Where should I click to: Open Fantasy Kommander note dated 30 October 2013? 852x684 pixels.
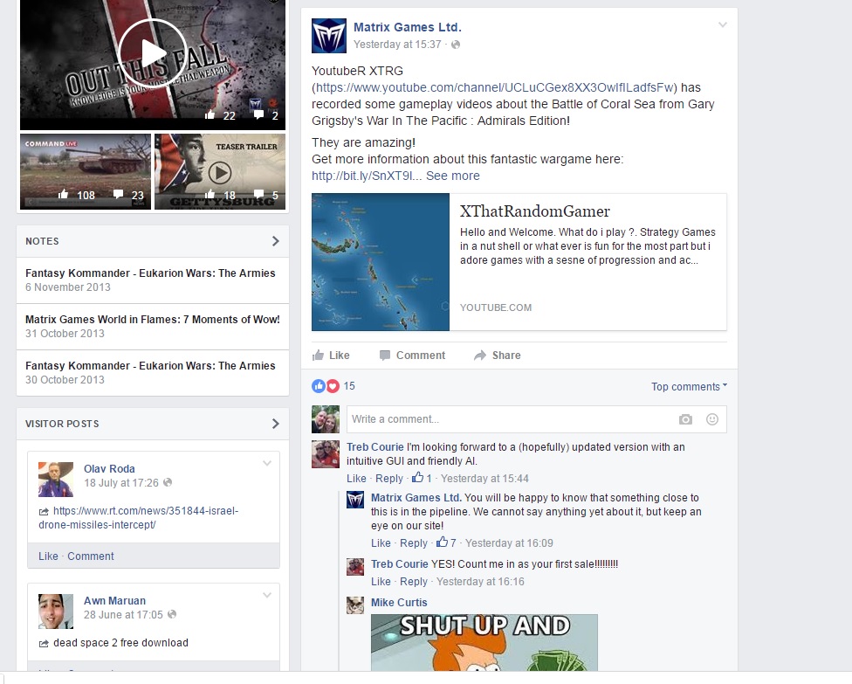tap(150, 365)
